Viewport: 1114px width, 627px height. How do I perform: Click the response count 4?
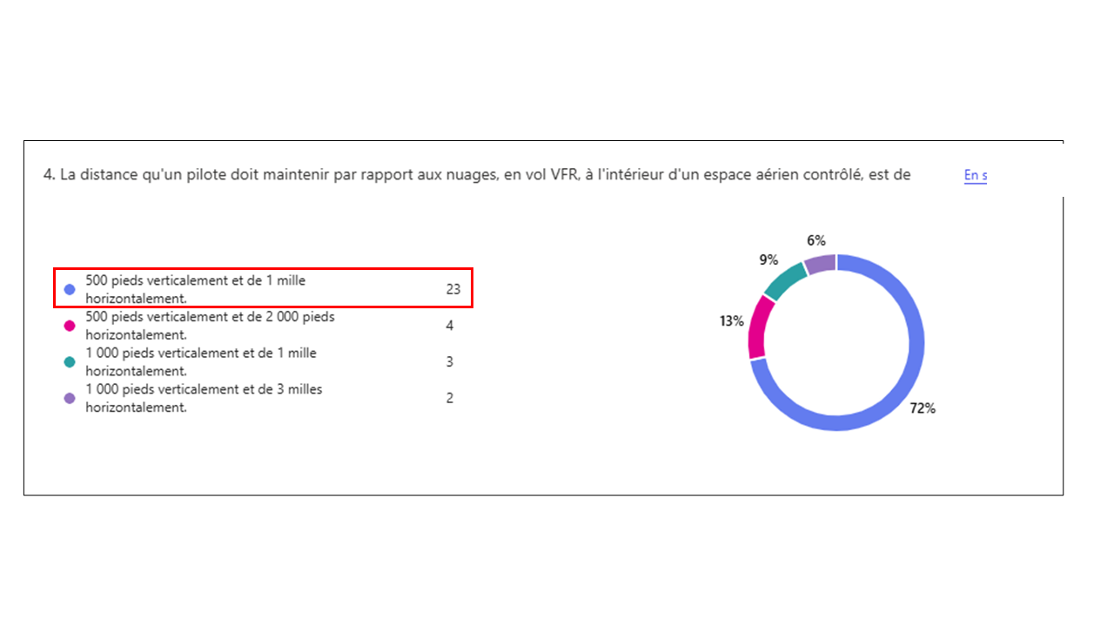[x=450, y=326]
